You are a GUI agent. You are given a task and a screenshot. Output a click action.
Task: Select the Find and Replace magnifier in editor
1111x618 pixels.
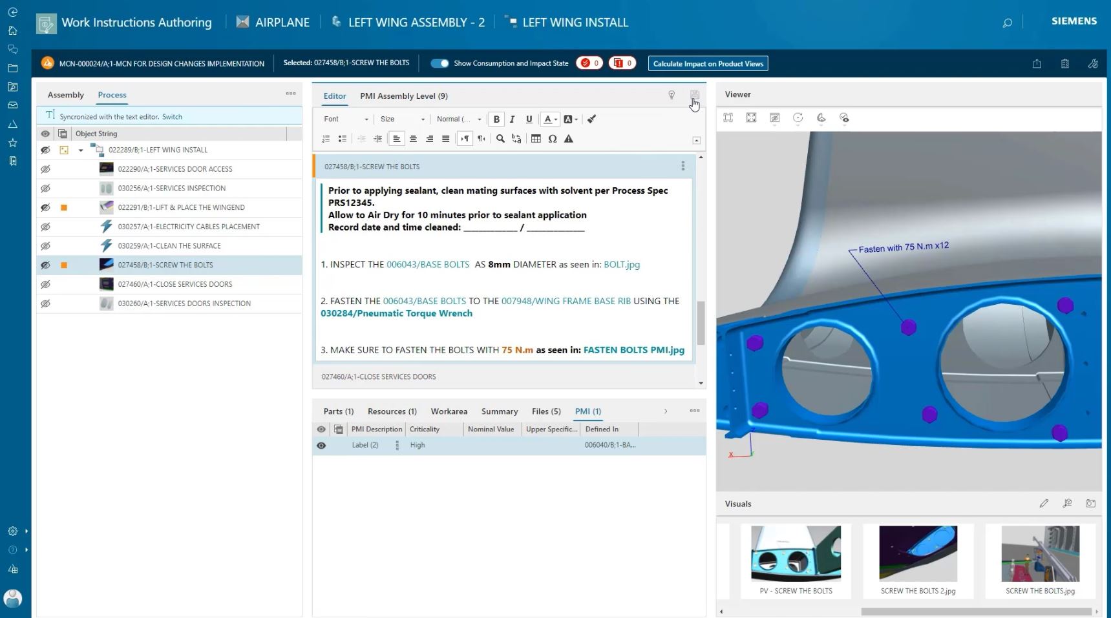pyautogui.click(x=500, y=139)
